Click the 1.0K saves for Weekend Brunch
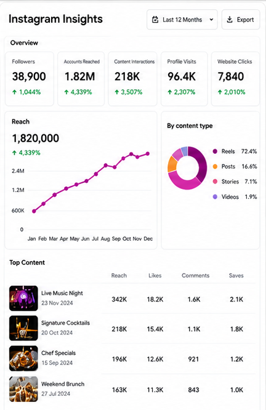266x410 pixels. [x=236, y=390]
